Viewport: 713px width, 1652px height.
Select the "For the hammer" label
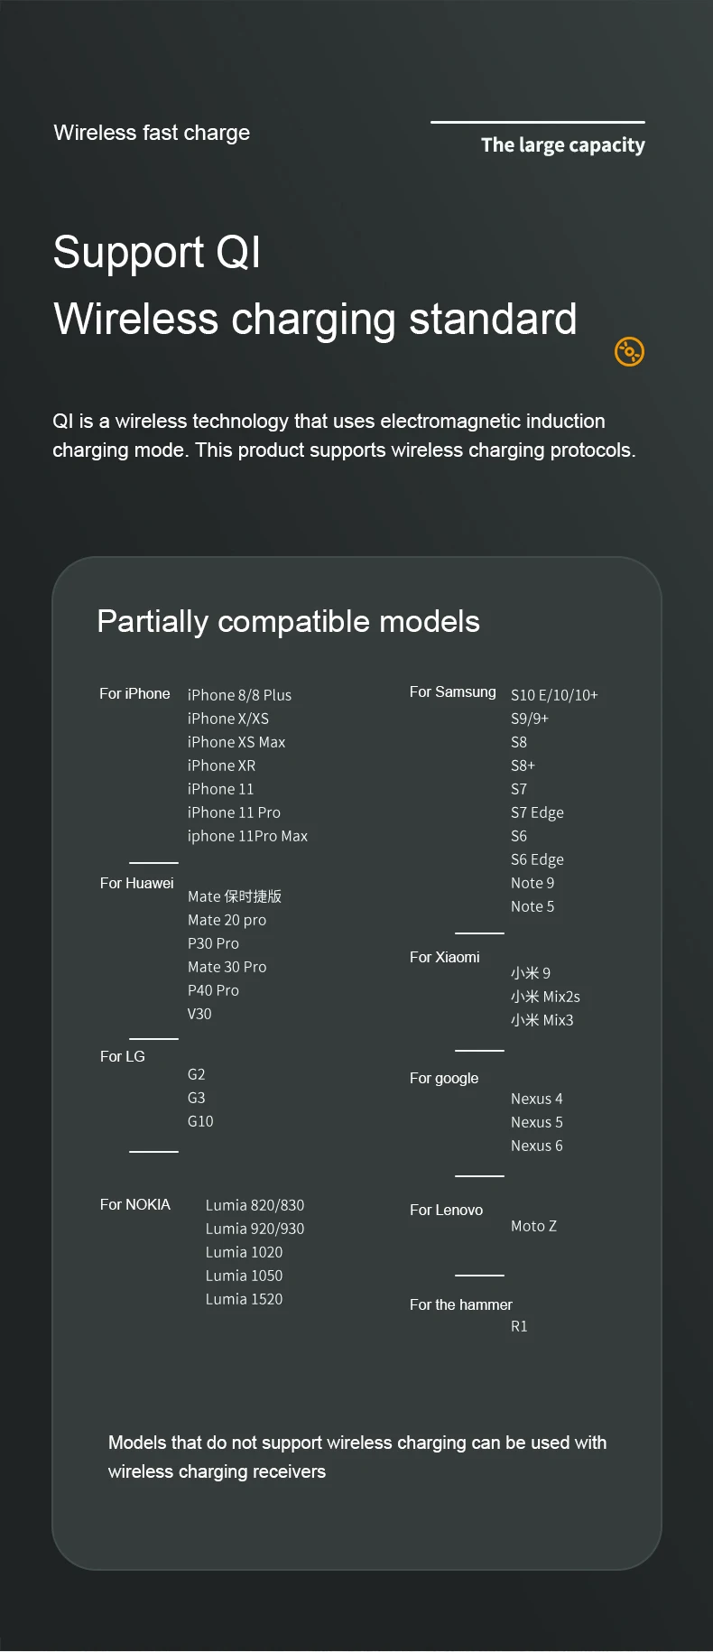tap(460, 1304)
